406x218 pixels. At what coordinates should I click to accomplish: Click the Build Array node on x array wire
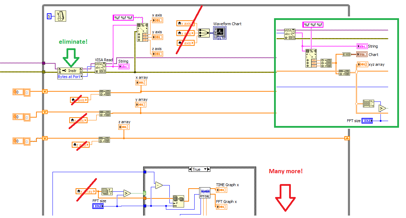tap(105, 93)
